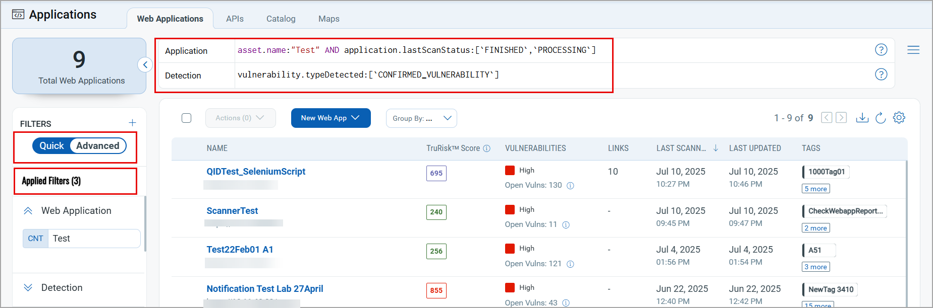Collapse the side panel arrow
Viewport: 933px width, 308px height.
145,64
